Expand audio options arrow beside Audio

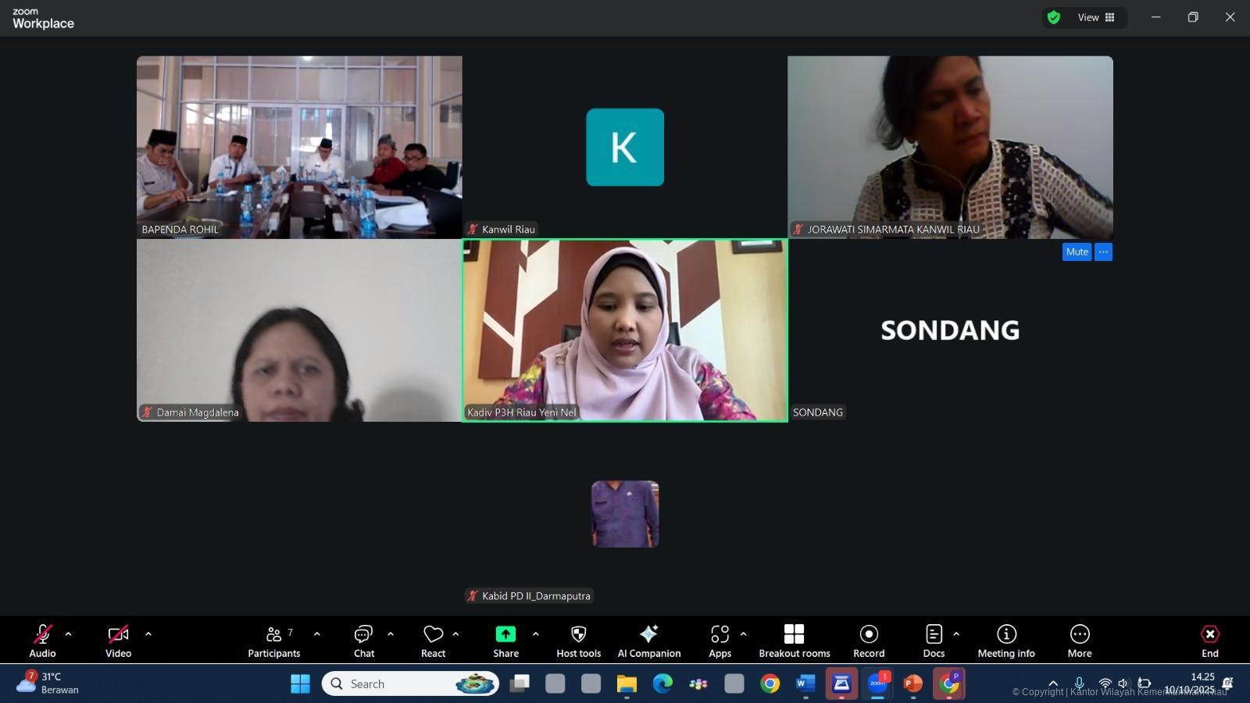(x=68, y=634)
